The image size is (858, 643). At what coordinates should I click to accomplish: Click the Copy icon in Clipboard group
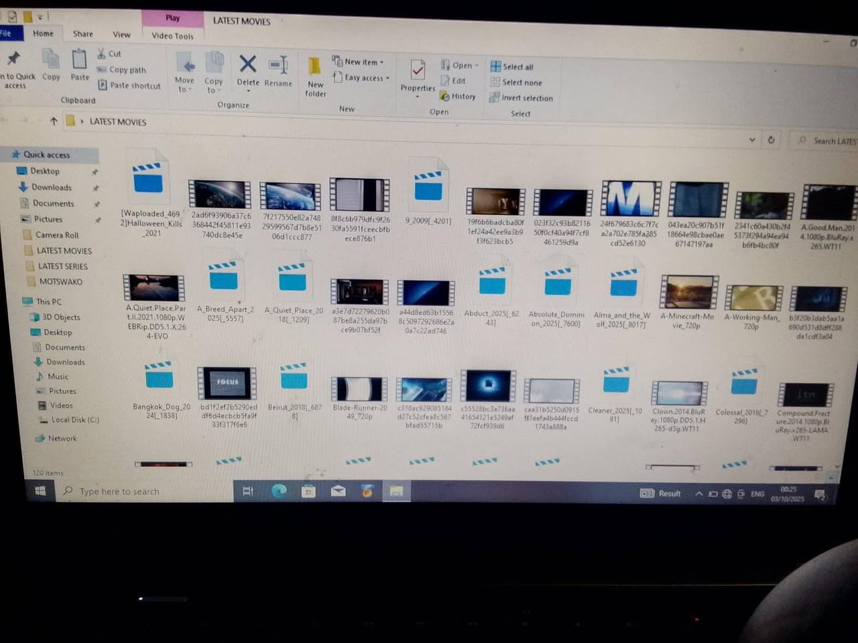(x=51, y=62)
